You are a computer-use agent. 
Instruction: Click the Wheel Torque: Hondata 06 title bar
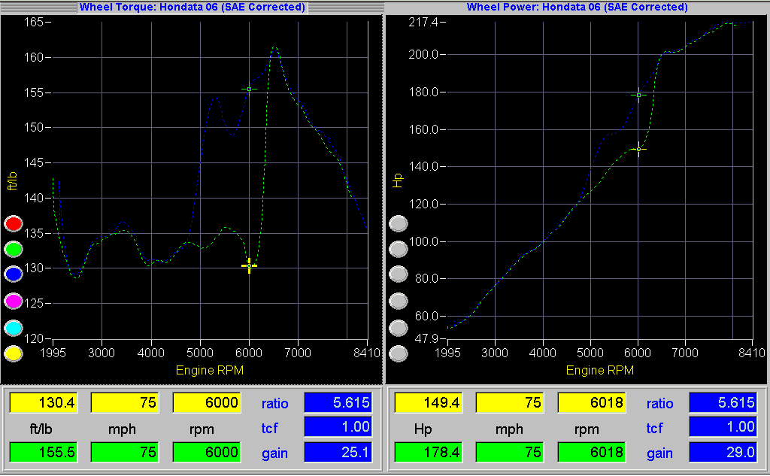pyautogui.click(x=192, y=7)
